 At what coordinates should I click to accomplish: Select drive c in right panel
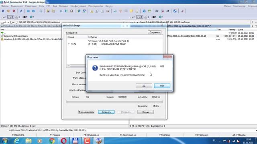[133, 17]
